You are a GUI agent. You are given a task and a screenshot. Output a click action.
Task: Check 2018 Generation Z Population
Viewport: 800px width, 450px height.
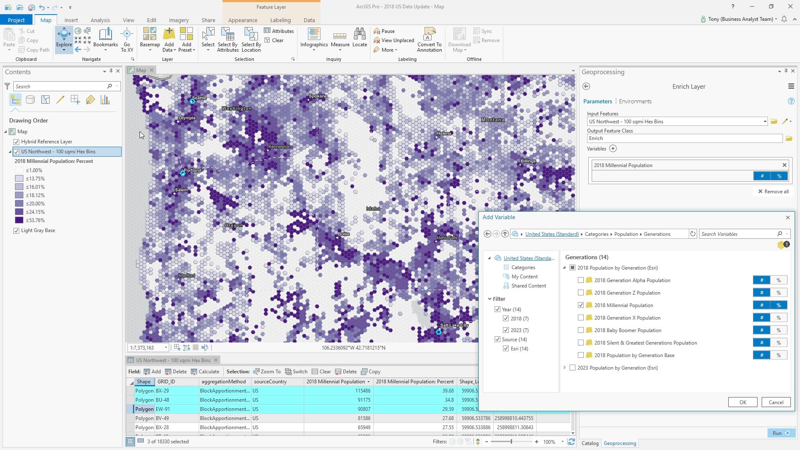(581, 293)
